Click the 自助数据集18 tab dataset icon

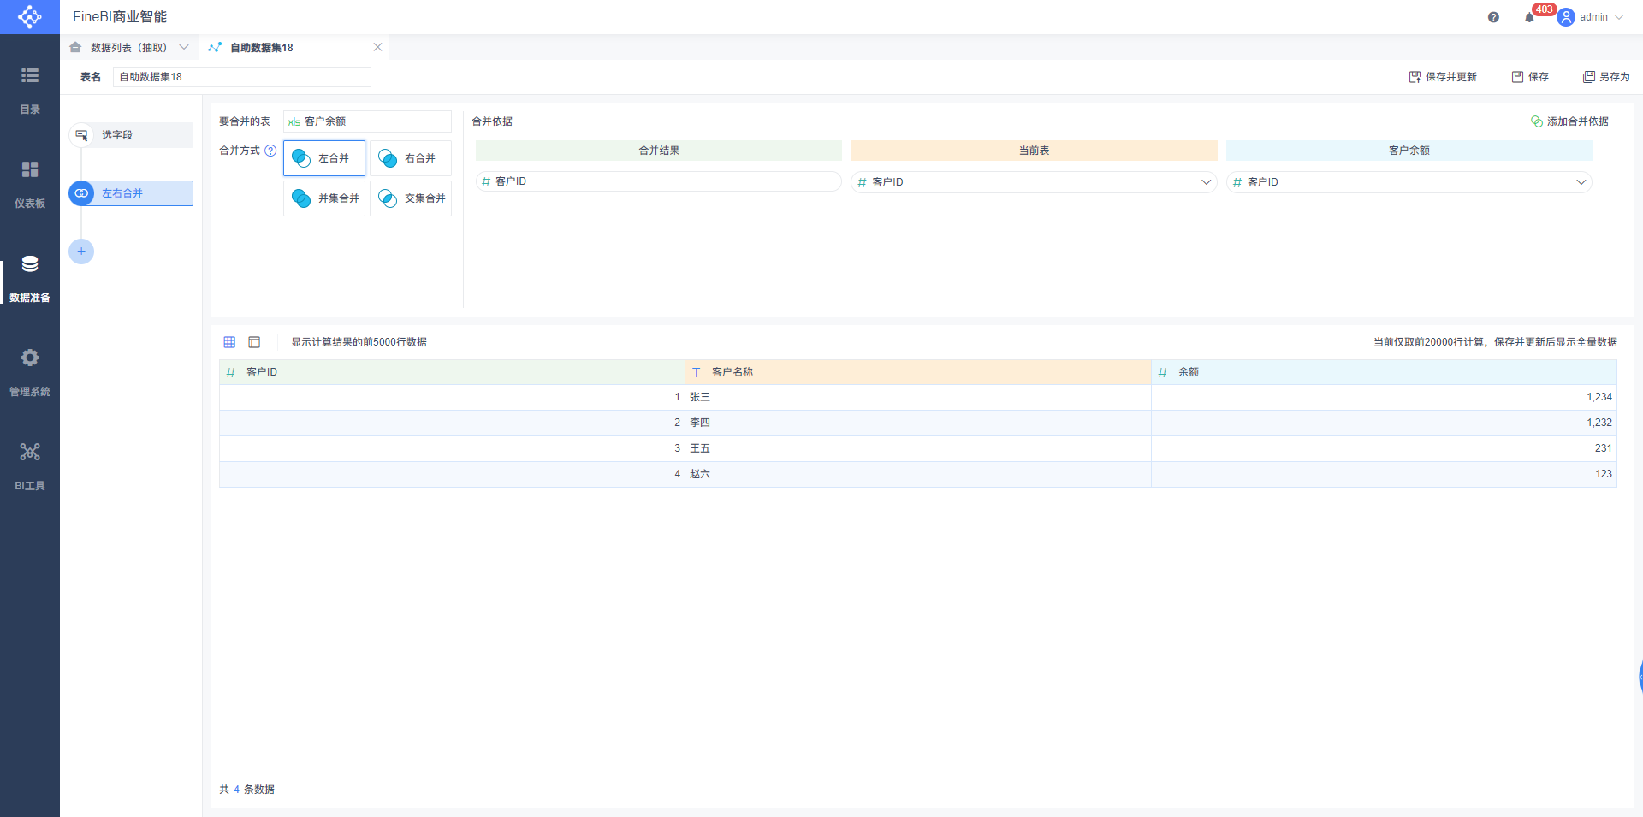pos(215,47)
